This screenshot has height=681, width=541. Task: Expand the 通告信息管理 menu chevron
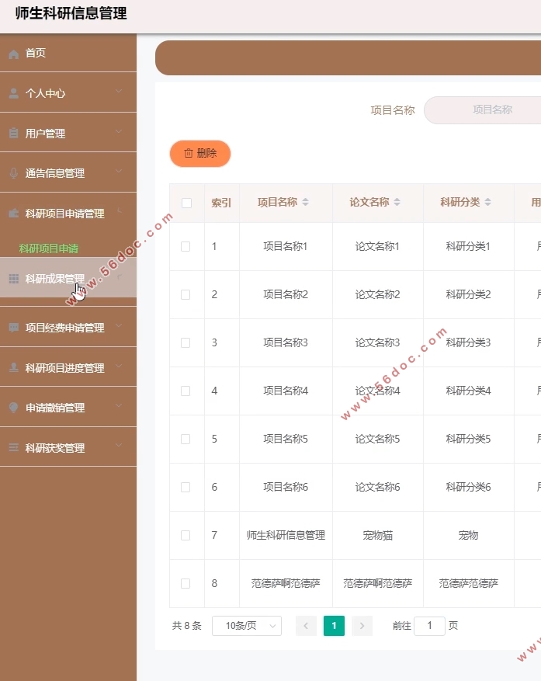click(x=119, y=171)
